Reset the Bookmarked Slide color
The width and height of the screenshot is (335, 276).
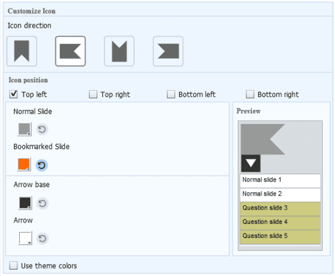point(41,165)
